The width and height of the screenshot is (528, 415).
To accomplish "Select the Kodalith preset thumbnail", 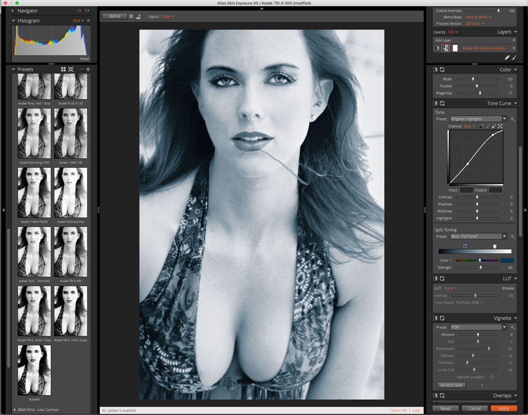I will pyautogui.click(x=34, y=370).
